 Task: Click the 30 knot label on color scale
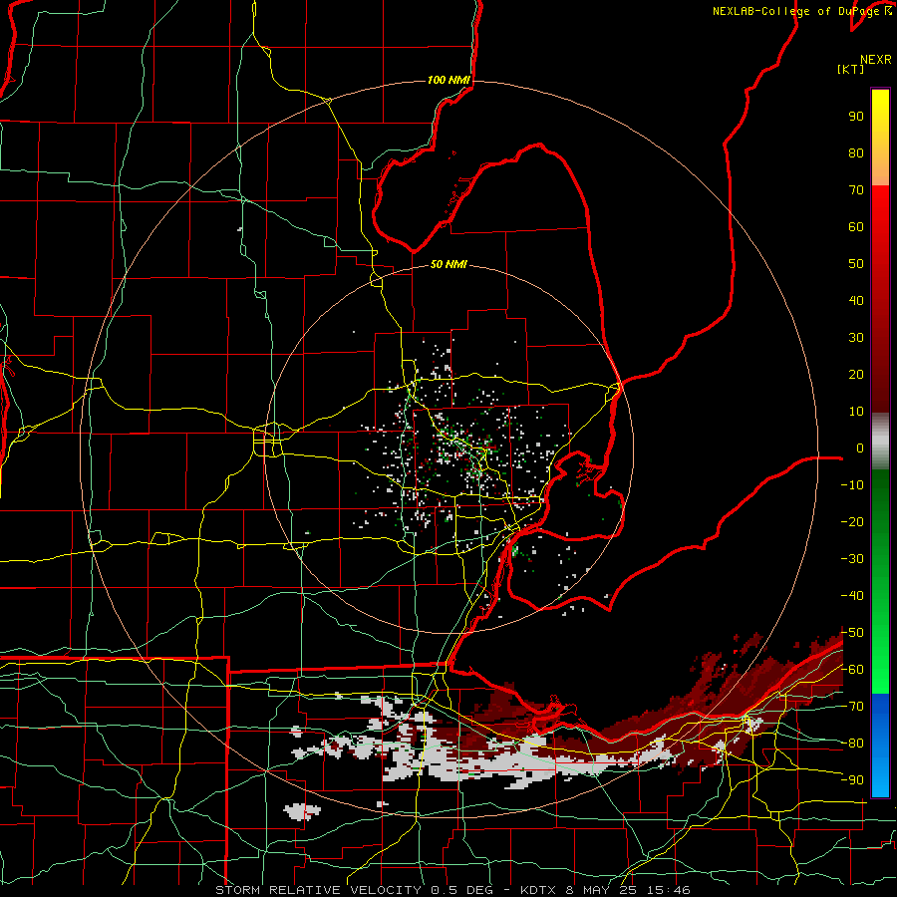(856, 338)
